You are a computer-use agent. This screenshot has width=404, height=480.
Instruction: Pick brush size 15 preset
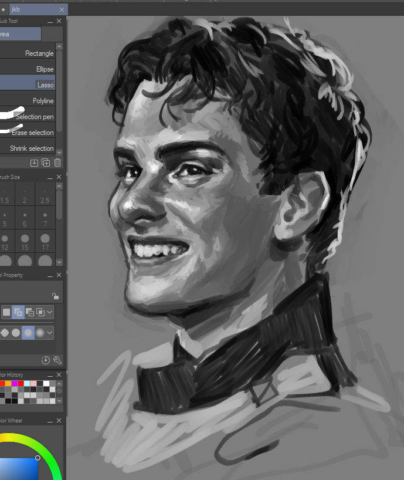[x=25, y=241]
